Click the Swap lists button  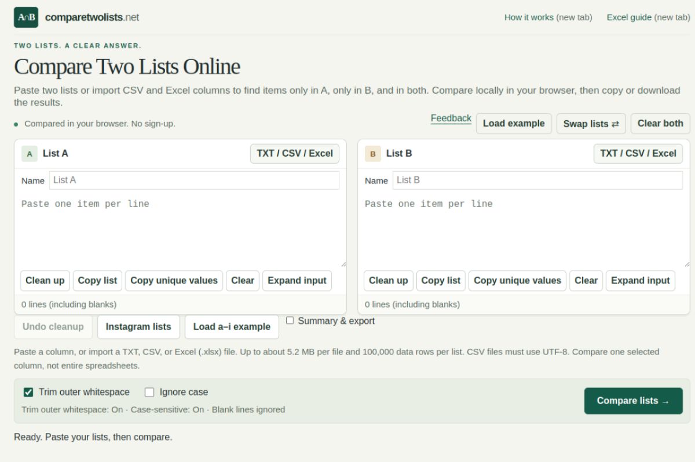point(591,124)
